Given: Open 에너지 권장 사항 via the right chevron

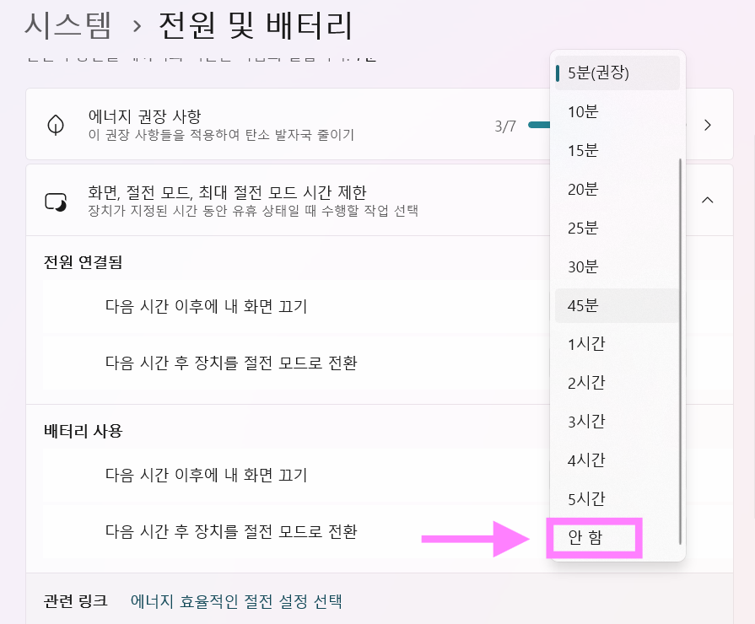Looking at the screenshot, I should 707,123.
